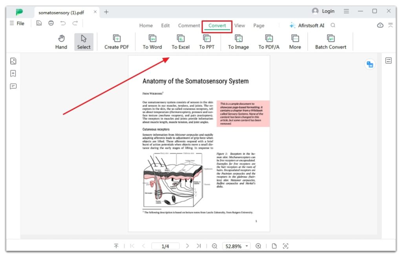
Task: Switch to the Convert tab
Action: pyautogui.click(x=217, y=25)
